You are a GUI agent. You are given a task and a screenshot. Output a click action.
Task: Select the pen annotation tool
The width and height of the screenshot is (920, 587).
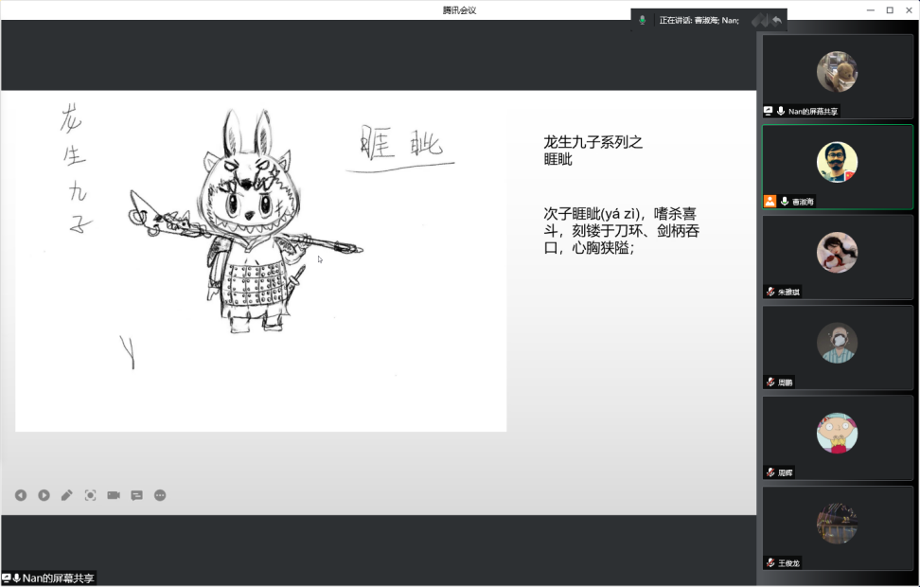click(x=67, y=495)
